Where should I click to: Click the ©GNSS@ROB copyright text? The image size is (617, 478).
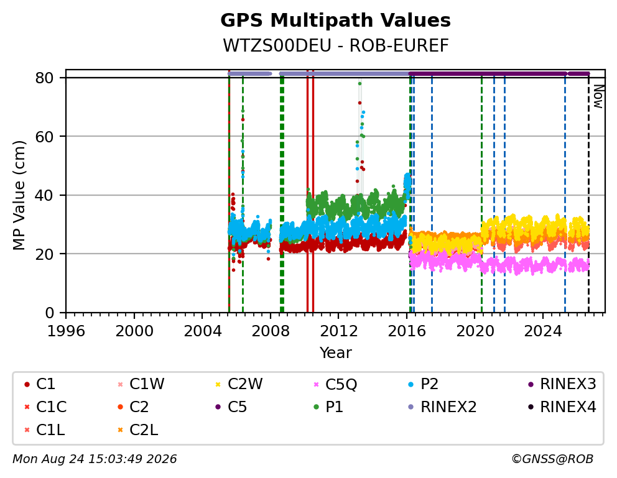[552, 459]
